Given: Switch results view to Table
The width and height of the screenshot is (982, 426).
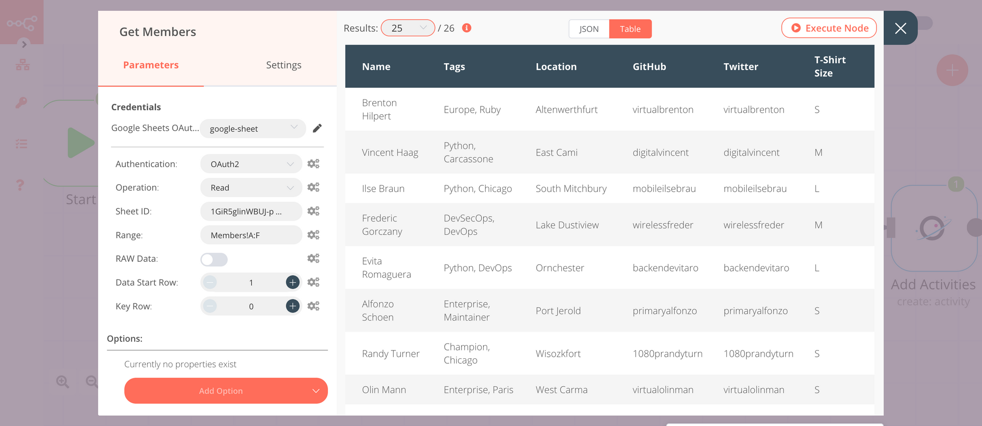Looking at the screenshot, I should click(x=630, y=29).
